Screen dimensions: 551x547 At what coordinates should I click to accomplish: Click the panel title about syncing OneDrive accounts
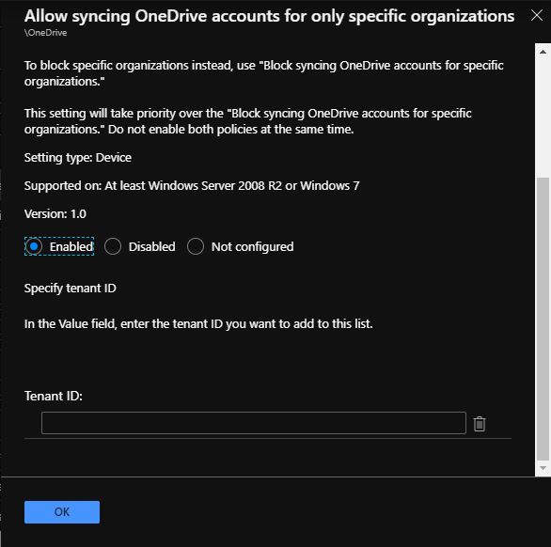(269, 17)
